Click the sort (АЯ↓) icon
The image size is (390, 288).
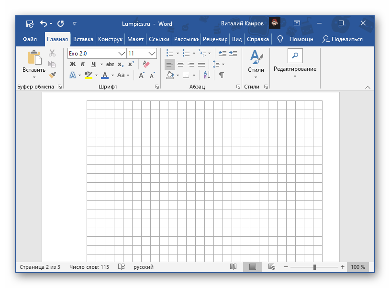[x=208, y=75]
